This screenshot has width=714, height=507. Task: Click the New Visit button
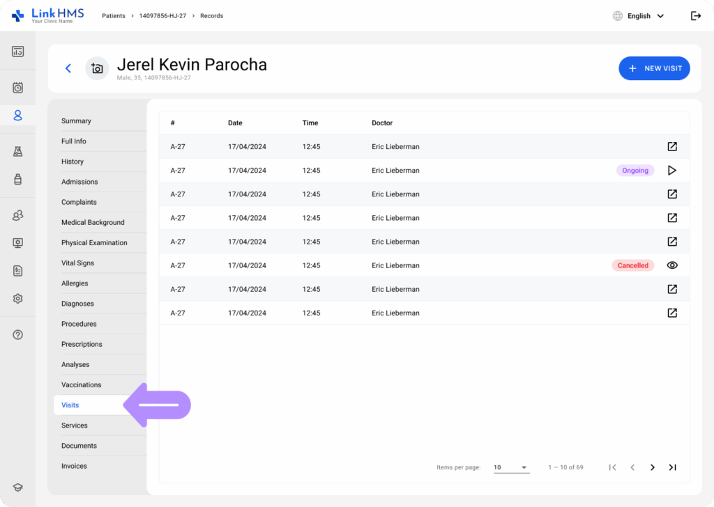[654, 68]
